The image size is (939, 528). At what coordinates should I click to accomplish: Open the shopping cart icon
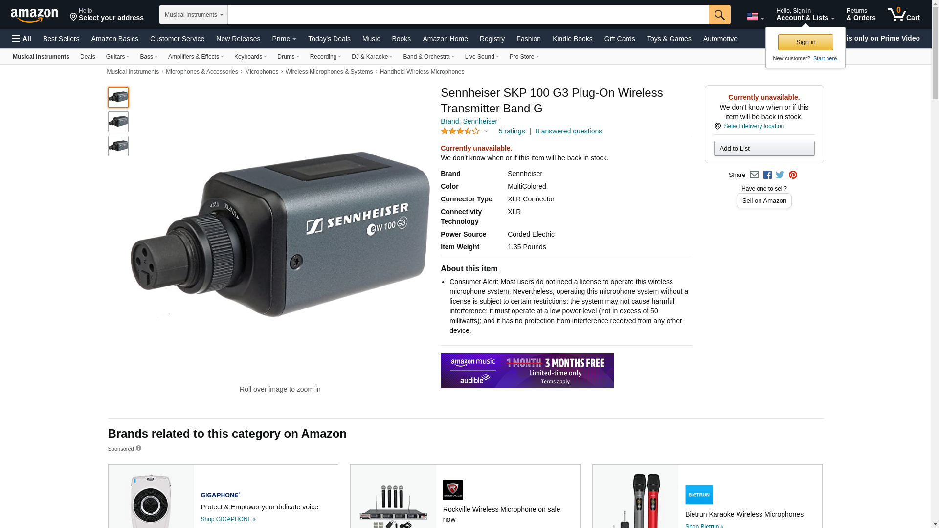click(x=903, y=14)
